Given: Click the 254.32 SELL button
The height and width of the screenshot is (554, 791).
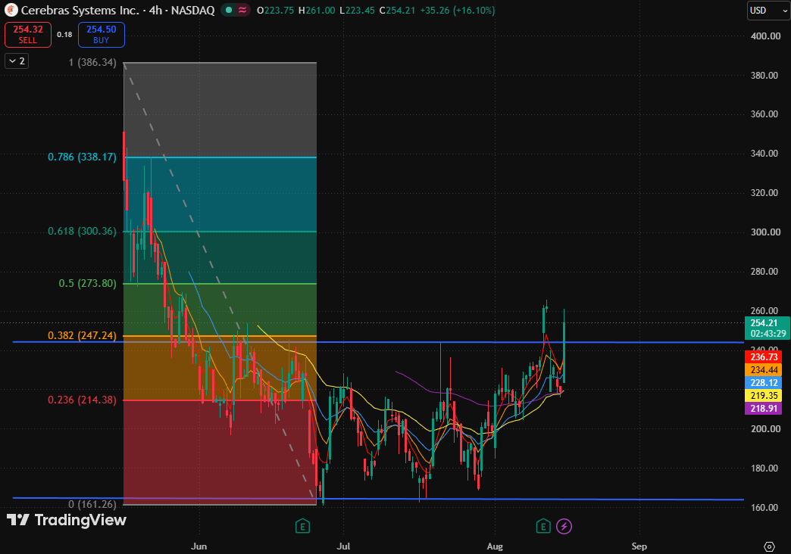Looking at the screenshot, I should [x=28, y=35].
